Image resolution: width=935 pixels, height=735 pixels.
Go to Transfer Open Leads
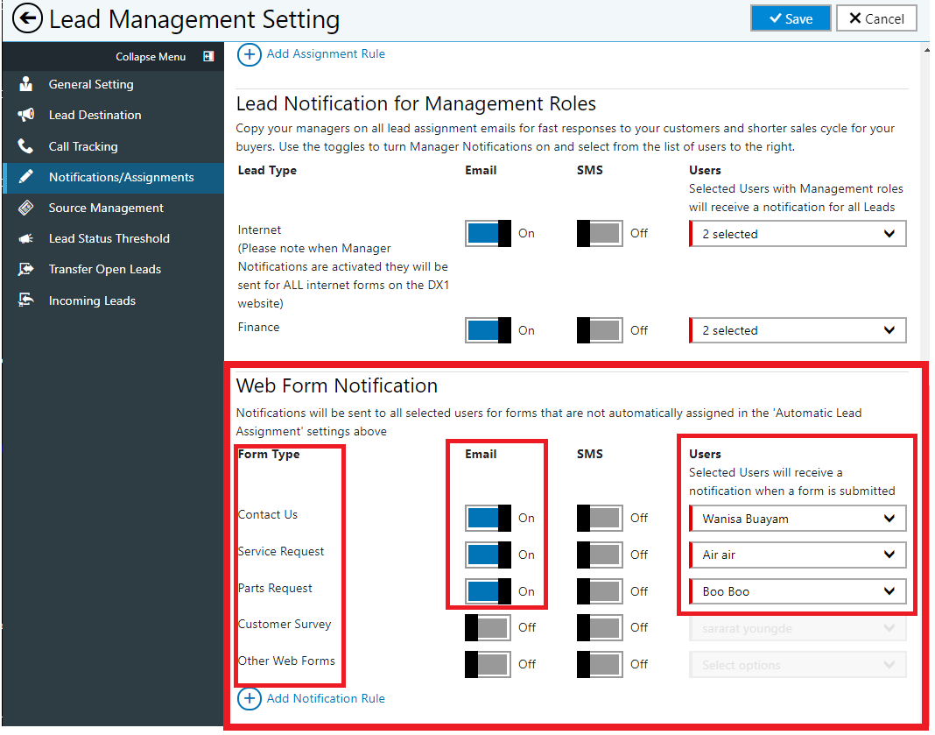point(113,269)
